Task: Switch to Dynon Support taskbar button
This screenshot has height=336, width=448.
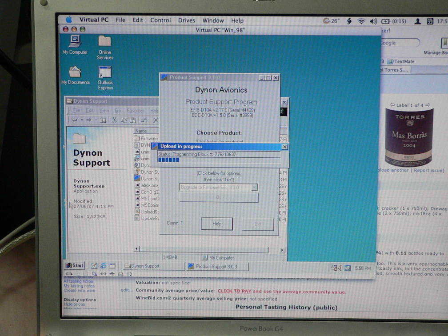Action: pos(154,266)
